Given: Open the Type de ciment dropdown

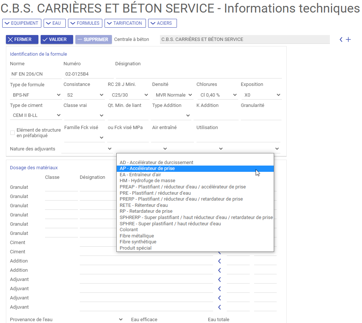Looking at the screenshot, I should tap(35, 115).
